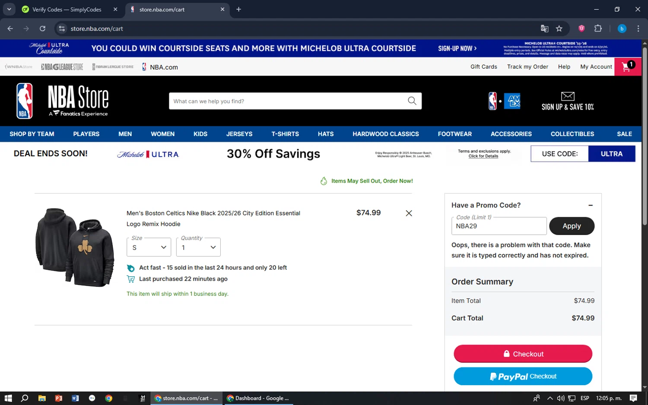648x405 pixels.
Task: Click the NBA American Express partner logo
Action: pyautogui.click(x=504, y=101)
